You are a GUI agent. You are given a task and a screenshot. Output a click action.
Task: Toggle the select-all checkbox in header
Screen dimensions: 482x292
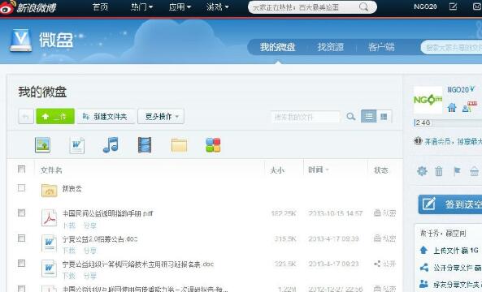pyautogui.click(x=21, y=169)
